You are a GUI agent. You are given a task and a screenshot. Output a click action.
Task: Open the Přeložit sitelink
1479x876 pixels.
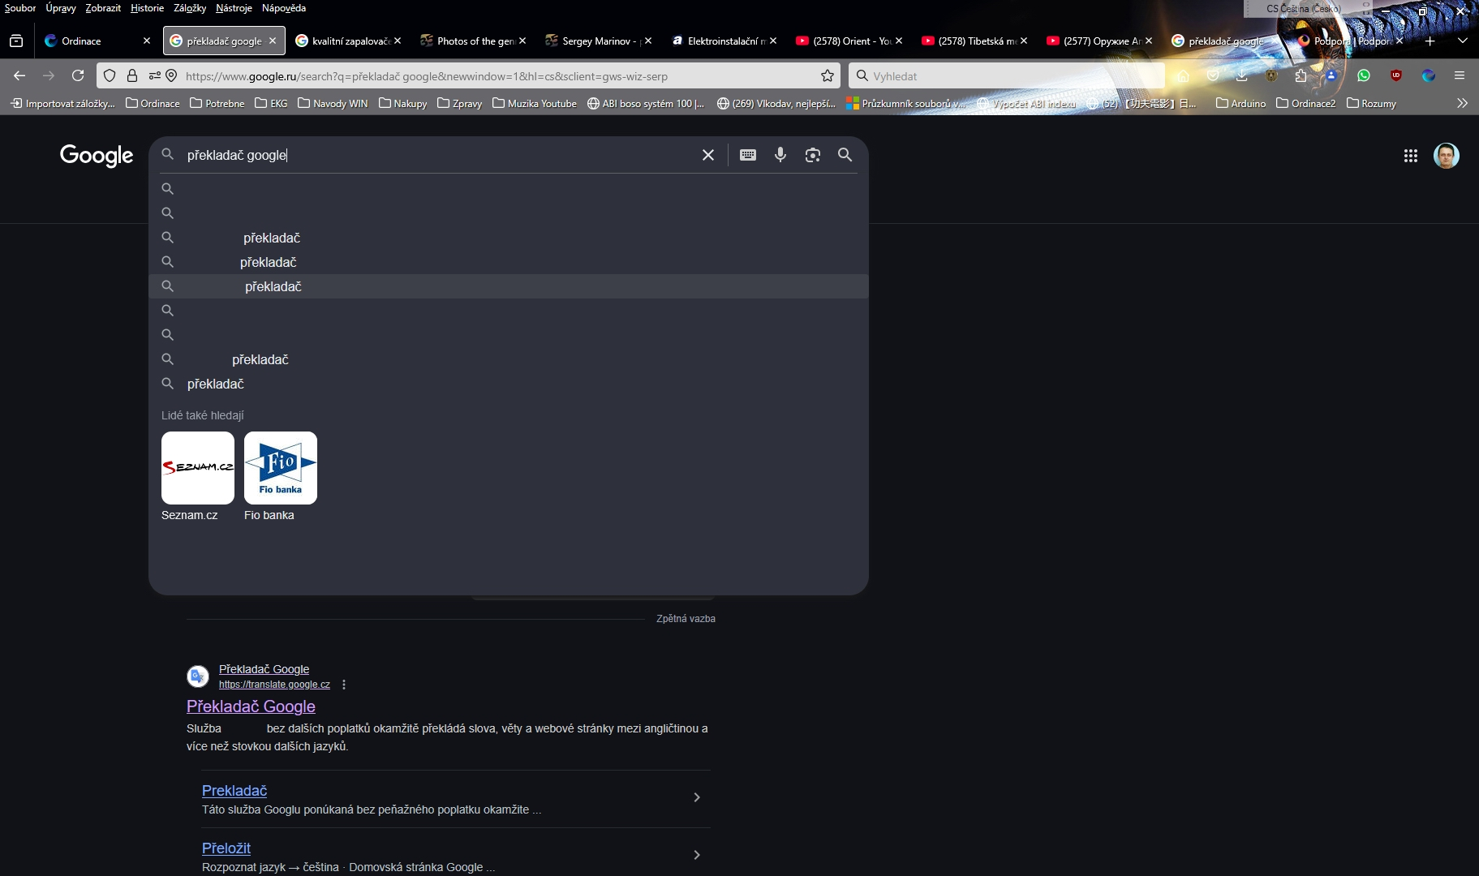click(x=226, y=848)
